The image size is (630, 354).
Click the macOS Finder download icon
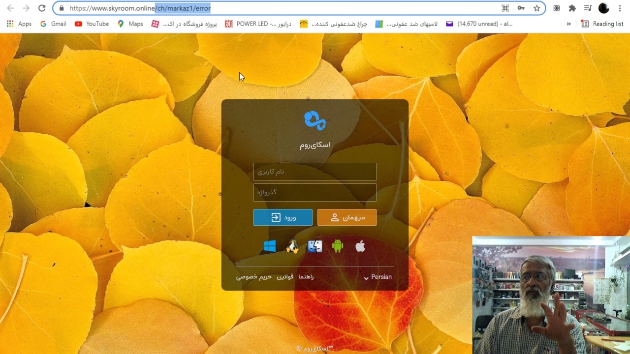tap(315, 246)
